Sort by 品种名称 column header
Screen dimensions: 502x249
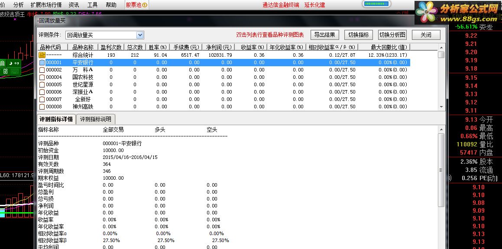pyautogui.click(x=83, y=47)
